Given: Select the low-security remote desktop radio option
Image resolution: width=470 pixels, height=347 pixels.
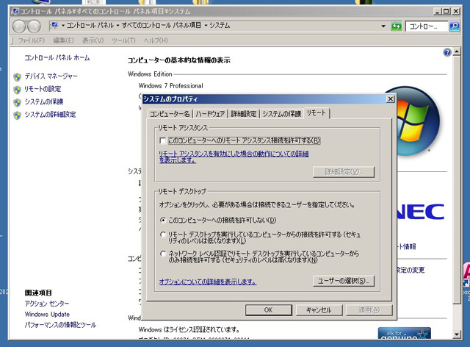Looking at the screenshot, I should click(x=163, y=235).
